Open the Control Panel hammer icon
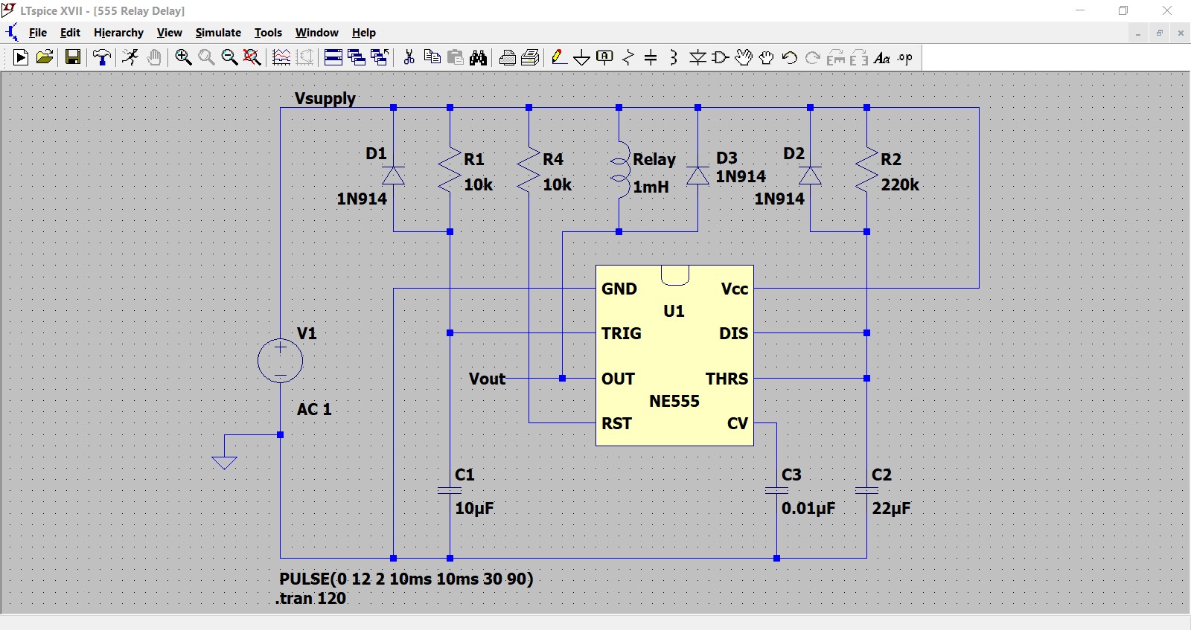 pos(102,57)
